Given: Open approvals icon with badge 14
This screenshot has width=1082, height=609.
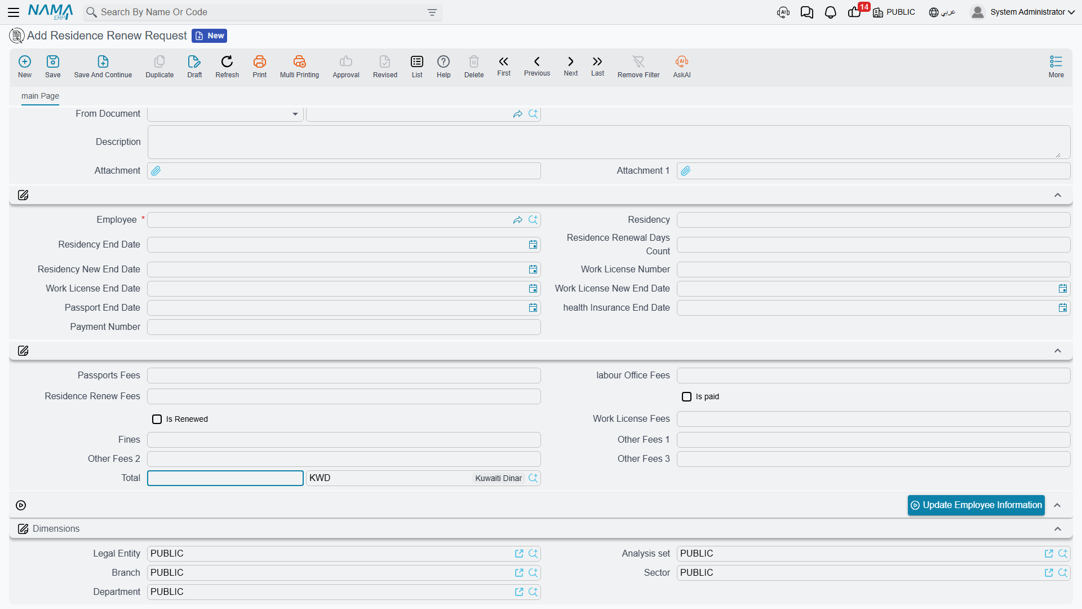Looking at the screenshot, I should point(854,12).
